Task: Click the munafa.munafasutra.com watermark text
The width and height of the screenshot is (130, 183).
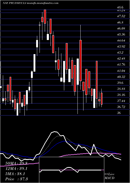Action: click(42, 3)
